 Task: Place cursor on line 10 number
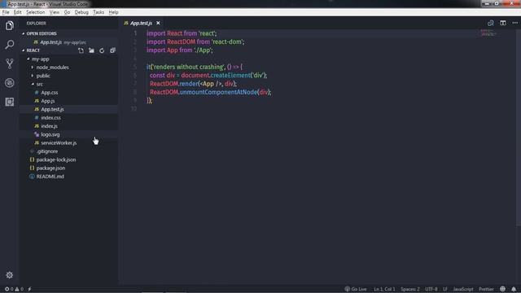[x=134, y=108]
